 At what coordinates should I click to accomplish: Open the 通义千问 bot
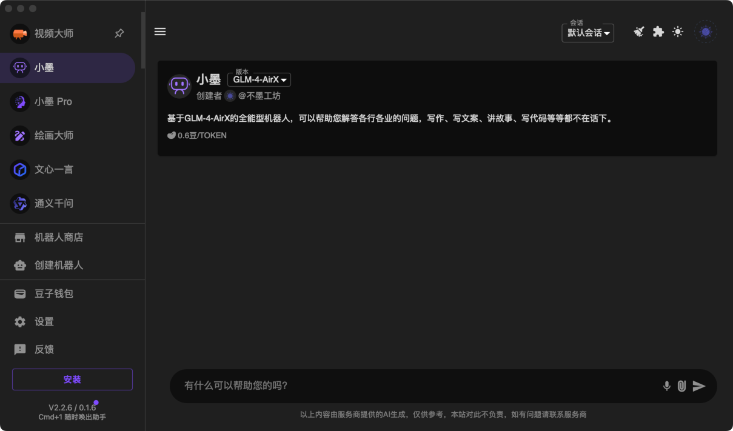point(67,204)
